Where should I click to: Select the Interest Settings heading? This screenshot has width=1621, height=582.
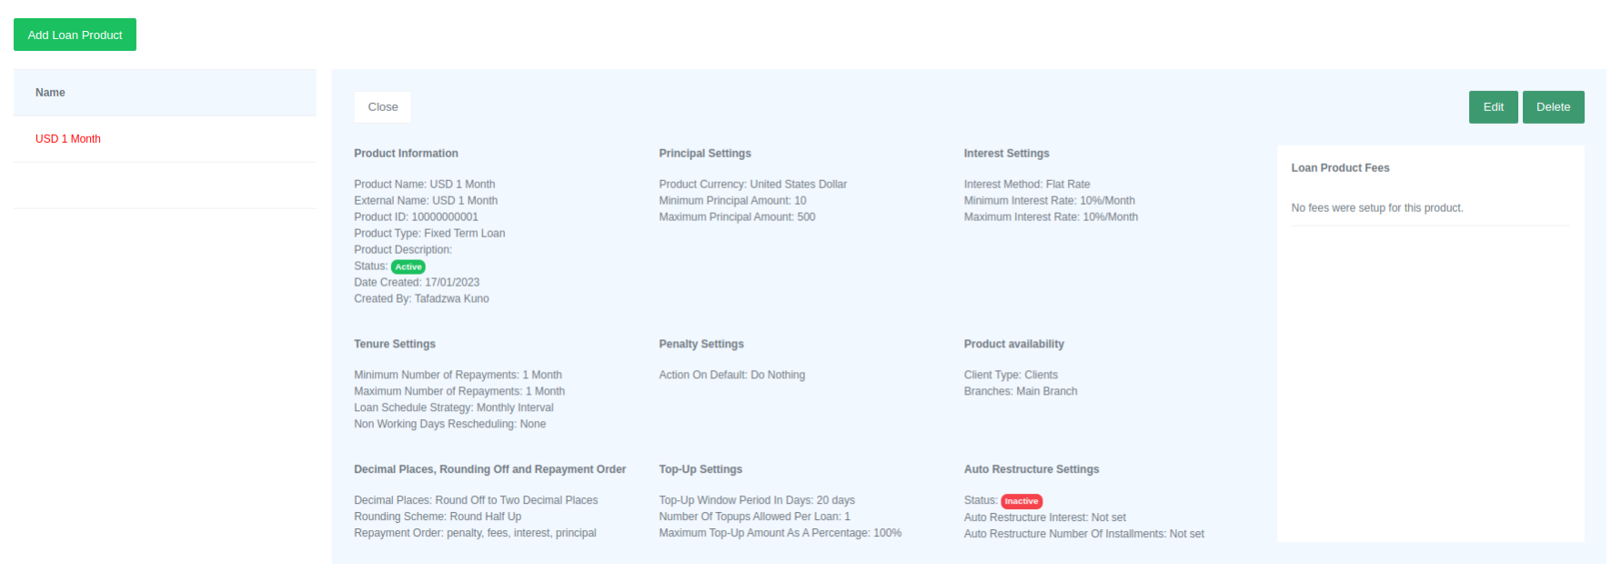(1006, 154)
